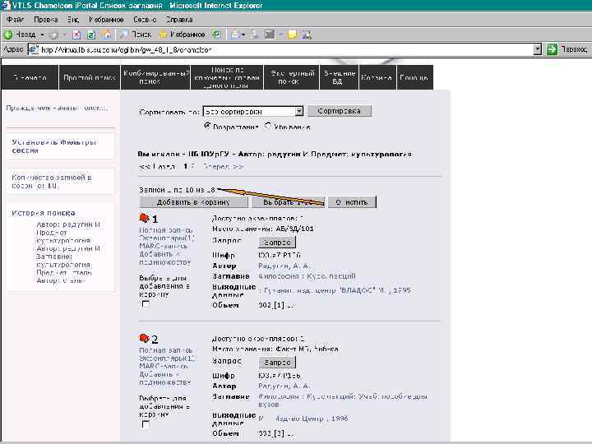Open the Файл menu

(x=15, y=19)
